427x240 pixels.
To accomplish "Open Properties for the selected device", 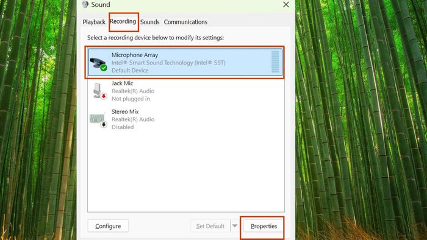I will (x=264, y=226).
